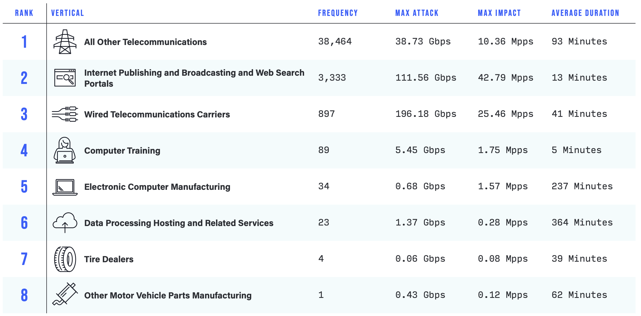Click the cable connectors icon for Wired Telecommunications Carriers
The width and height of the screenshot is (641, 316).
pos(65,114)
